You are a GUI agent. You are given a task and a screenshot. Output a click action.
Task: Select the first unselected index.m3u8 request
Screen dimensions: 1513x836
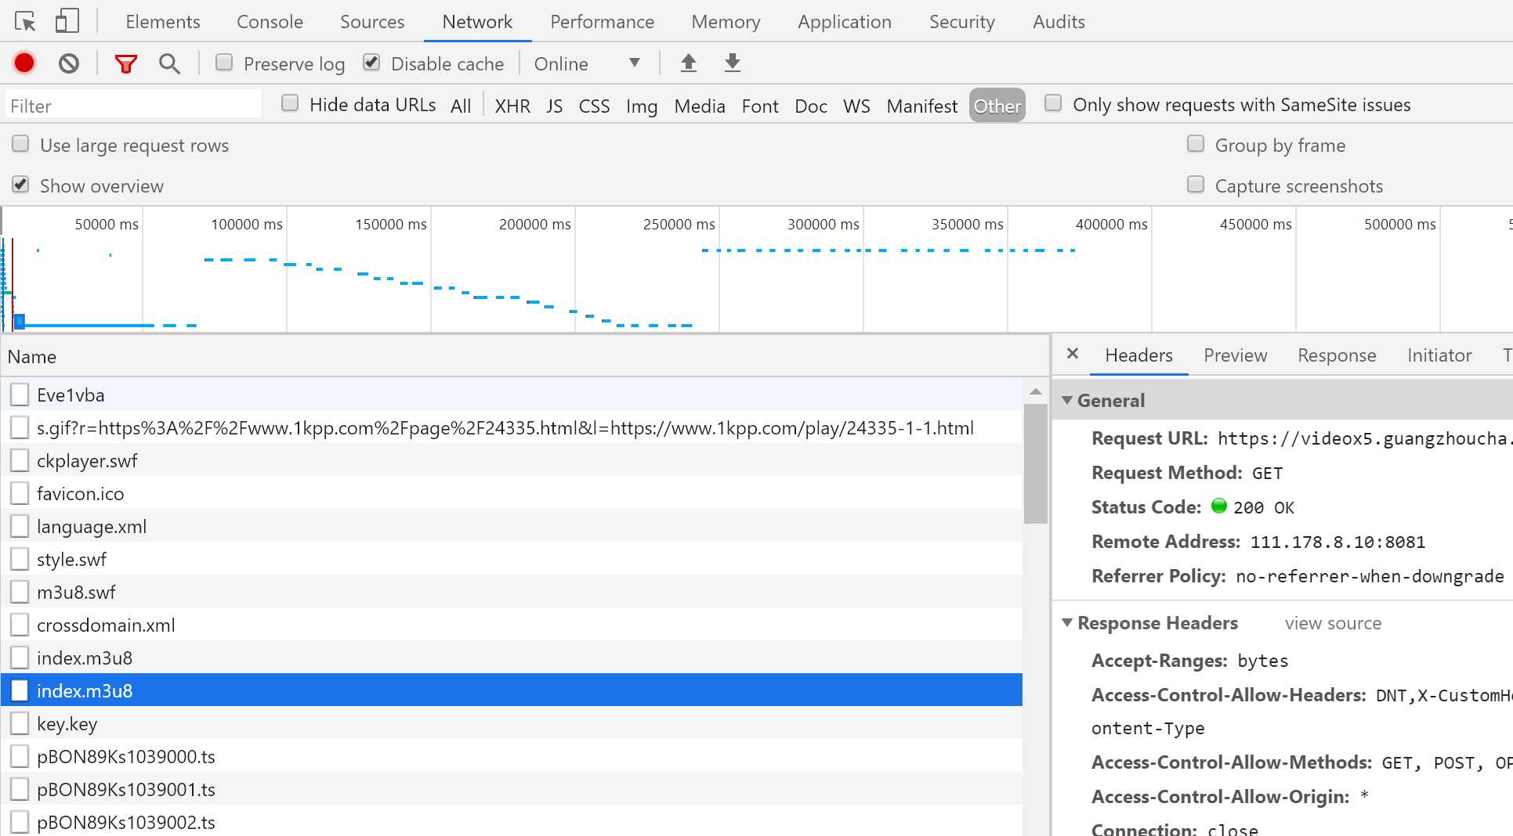tap(512, 658)
